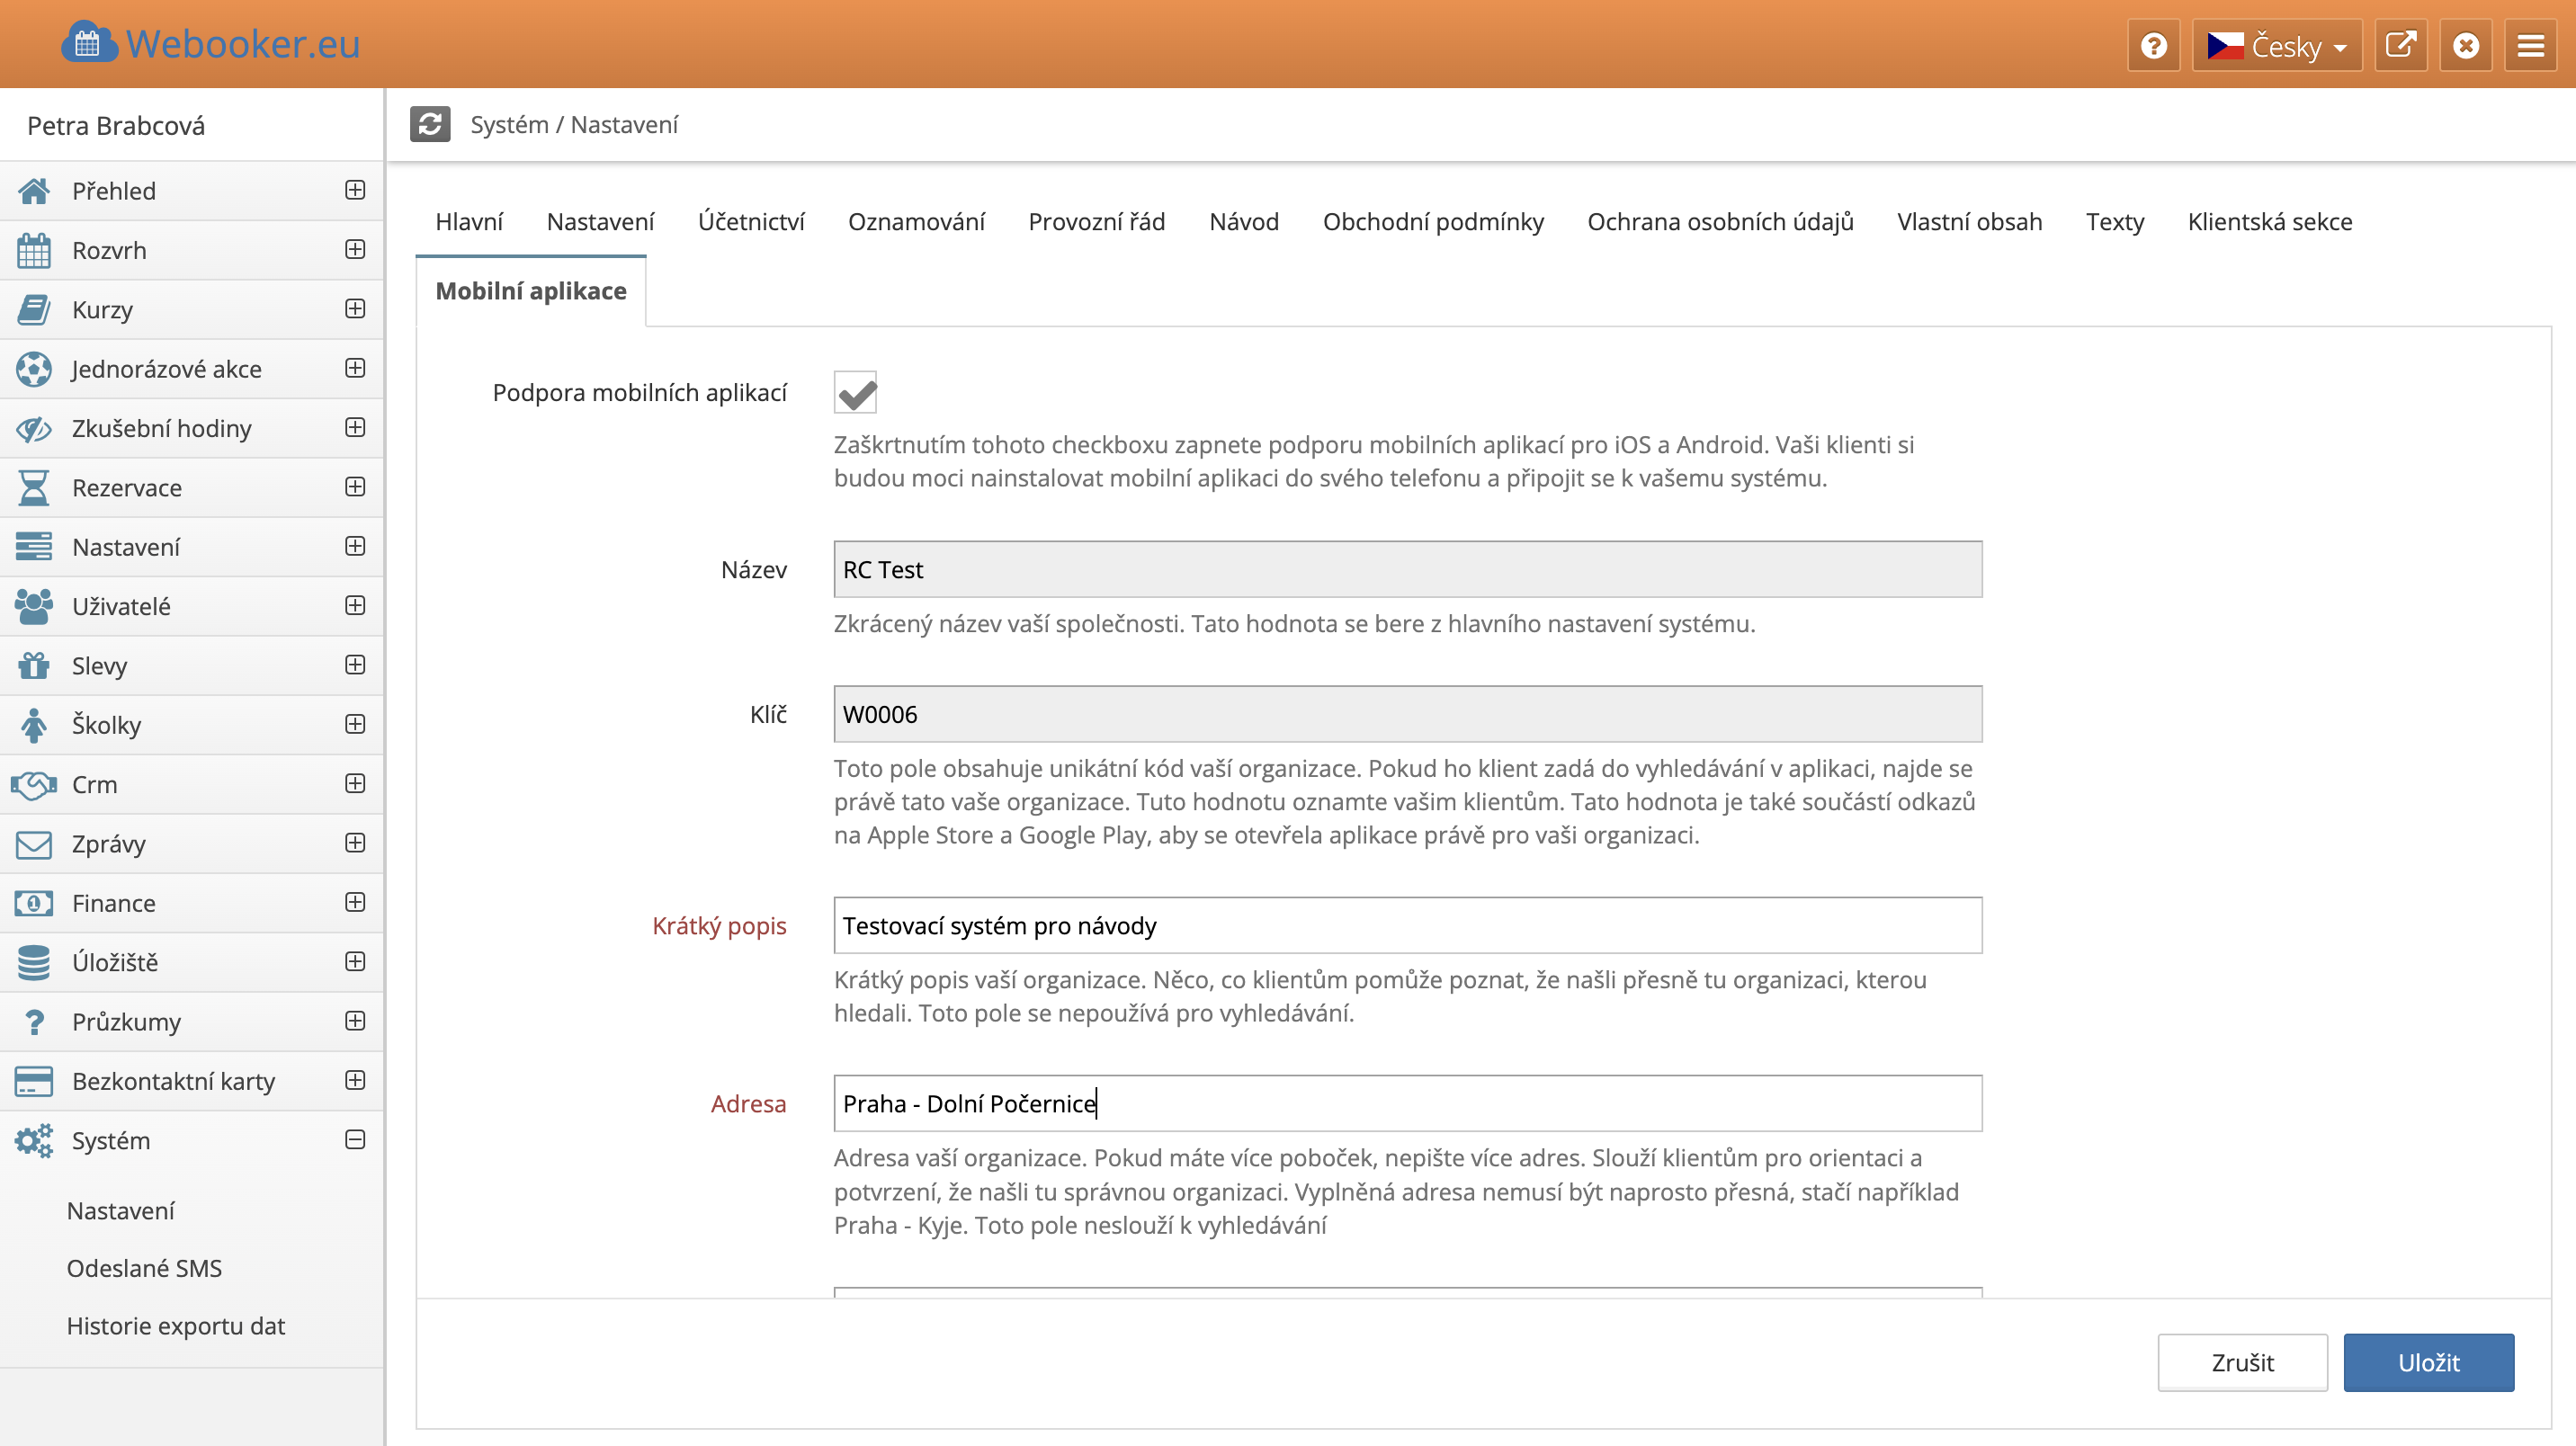Click the Webooker.eu cloud logo
Screen dimensions: 2576x1446
point(88,43)
